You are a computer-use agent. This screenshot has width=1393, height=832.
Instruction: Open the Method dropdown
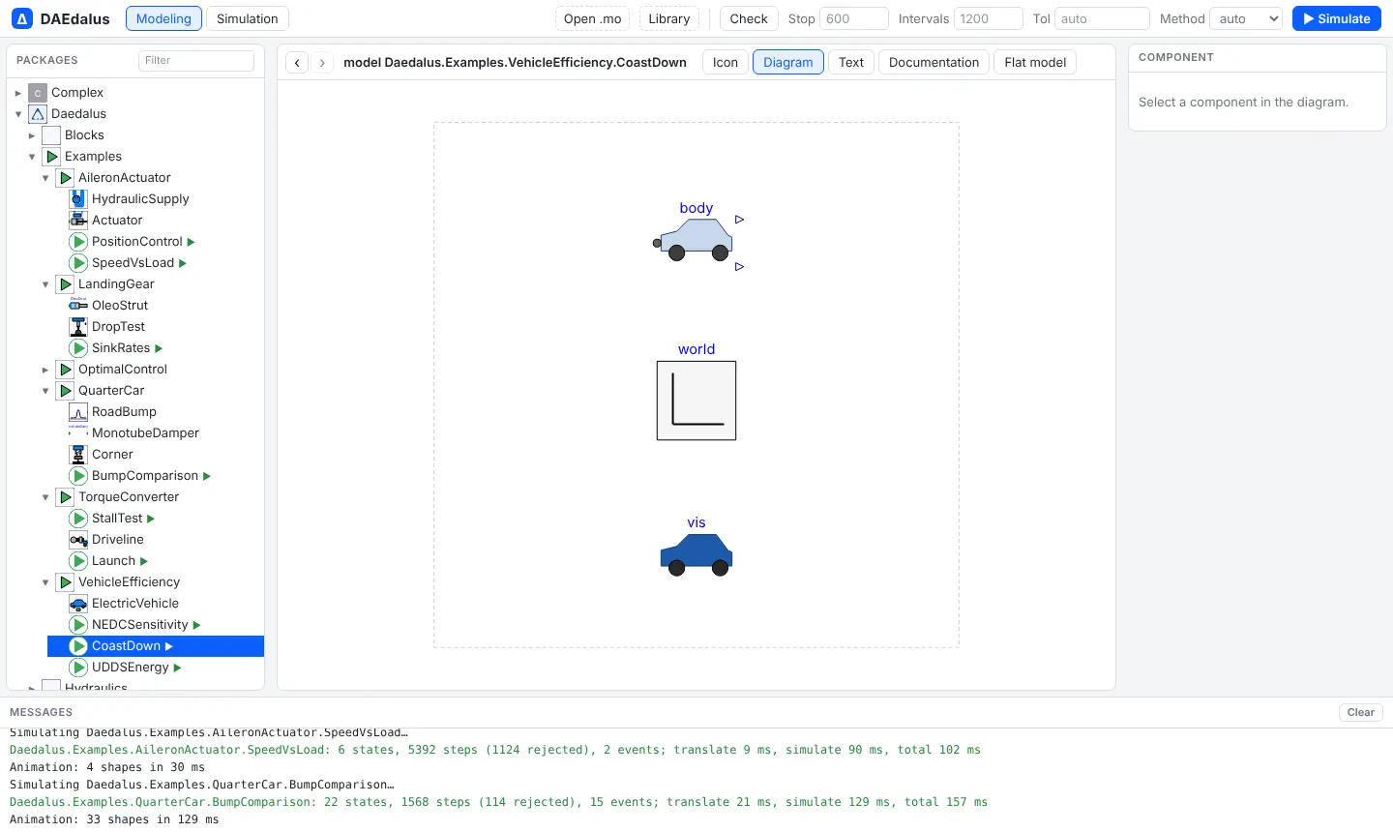click(1246, 18)
